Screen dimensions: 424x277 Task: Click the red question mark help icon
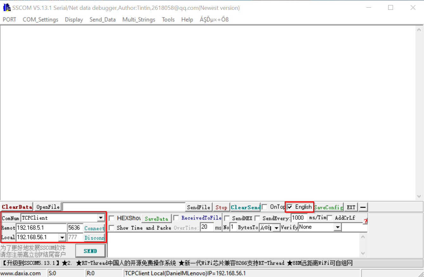click(x=365, y=221)
